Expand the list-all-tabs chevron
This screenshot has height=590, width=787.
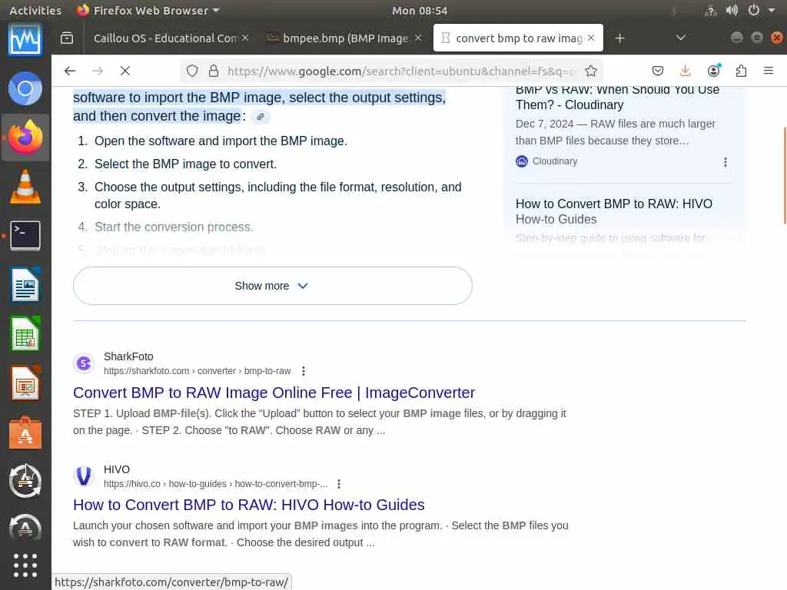(681, 38)
